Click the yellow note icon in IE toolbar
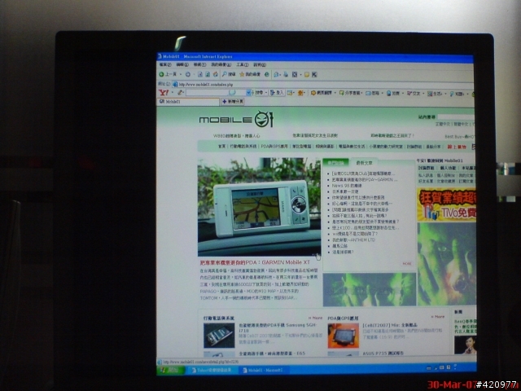The width and height of the screenshot is (521, 391). [307, 74]
